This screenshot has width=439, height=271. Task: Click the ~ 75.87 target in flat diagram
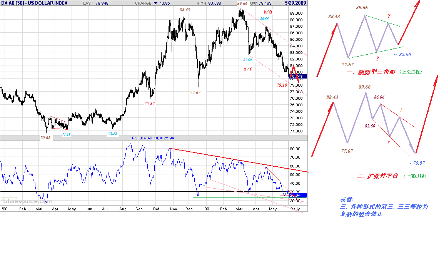pos(417,163)
